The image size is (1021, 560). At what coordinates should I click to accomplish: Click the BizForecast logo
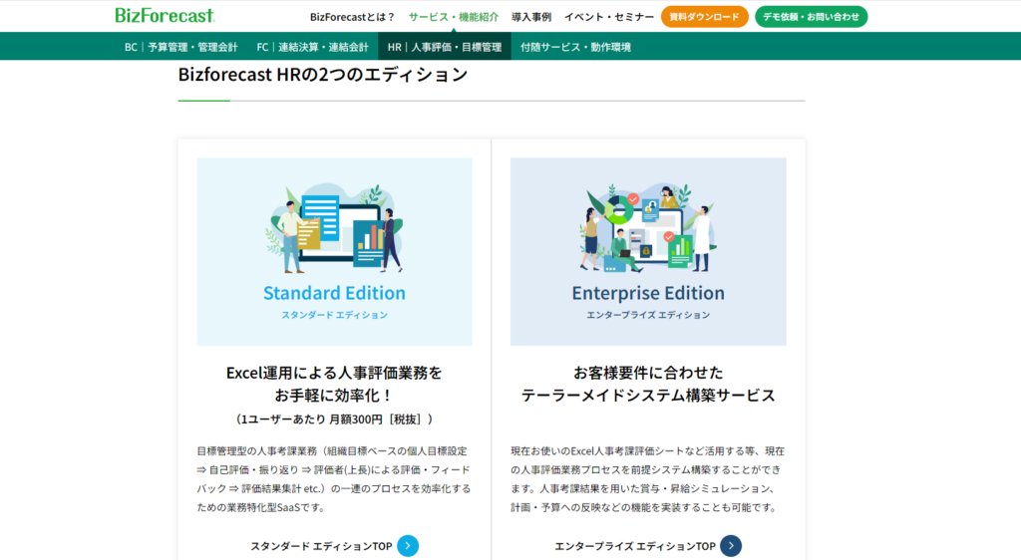coord(165,16)
